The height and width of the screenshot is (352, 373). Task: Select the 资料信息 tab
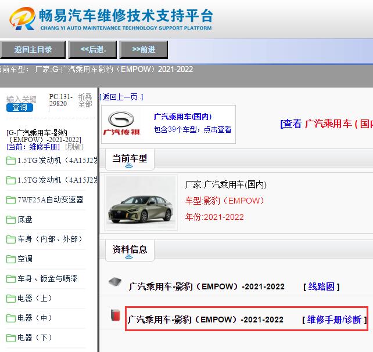130,250
